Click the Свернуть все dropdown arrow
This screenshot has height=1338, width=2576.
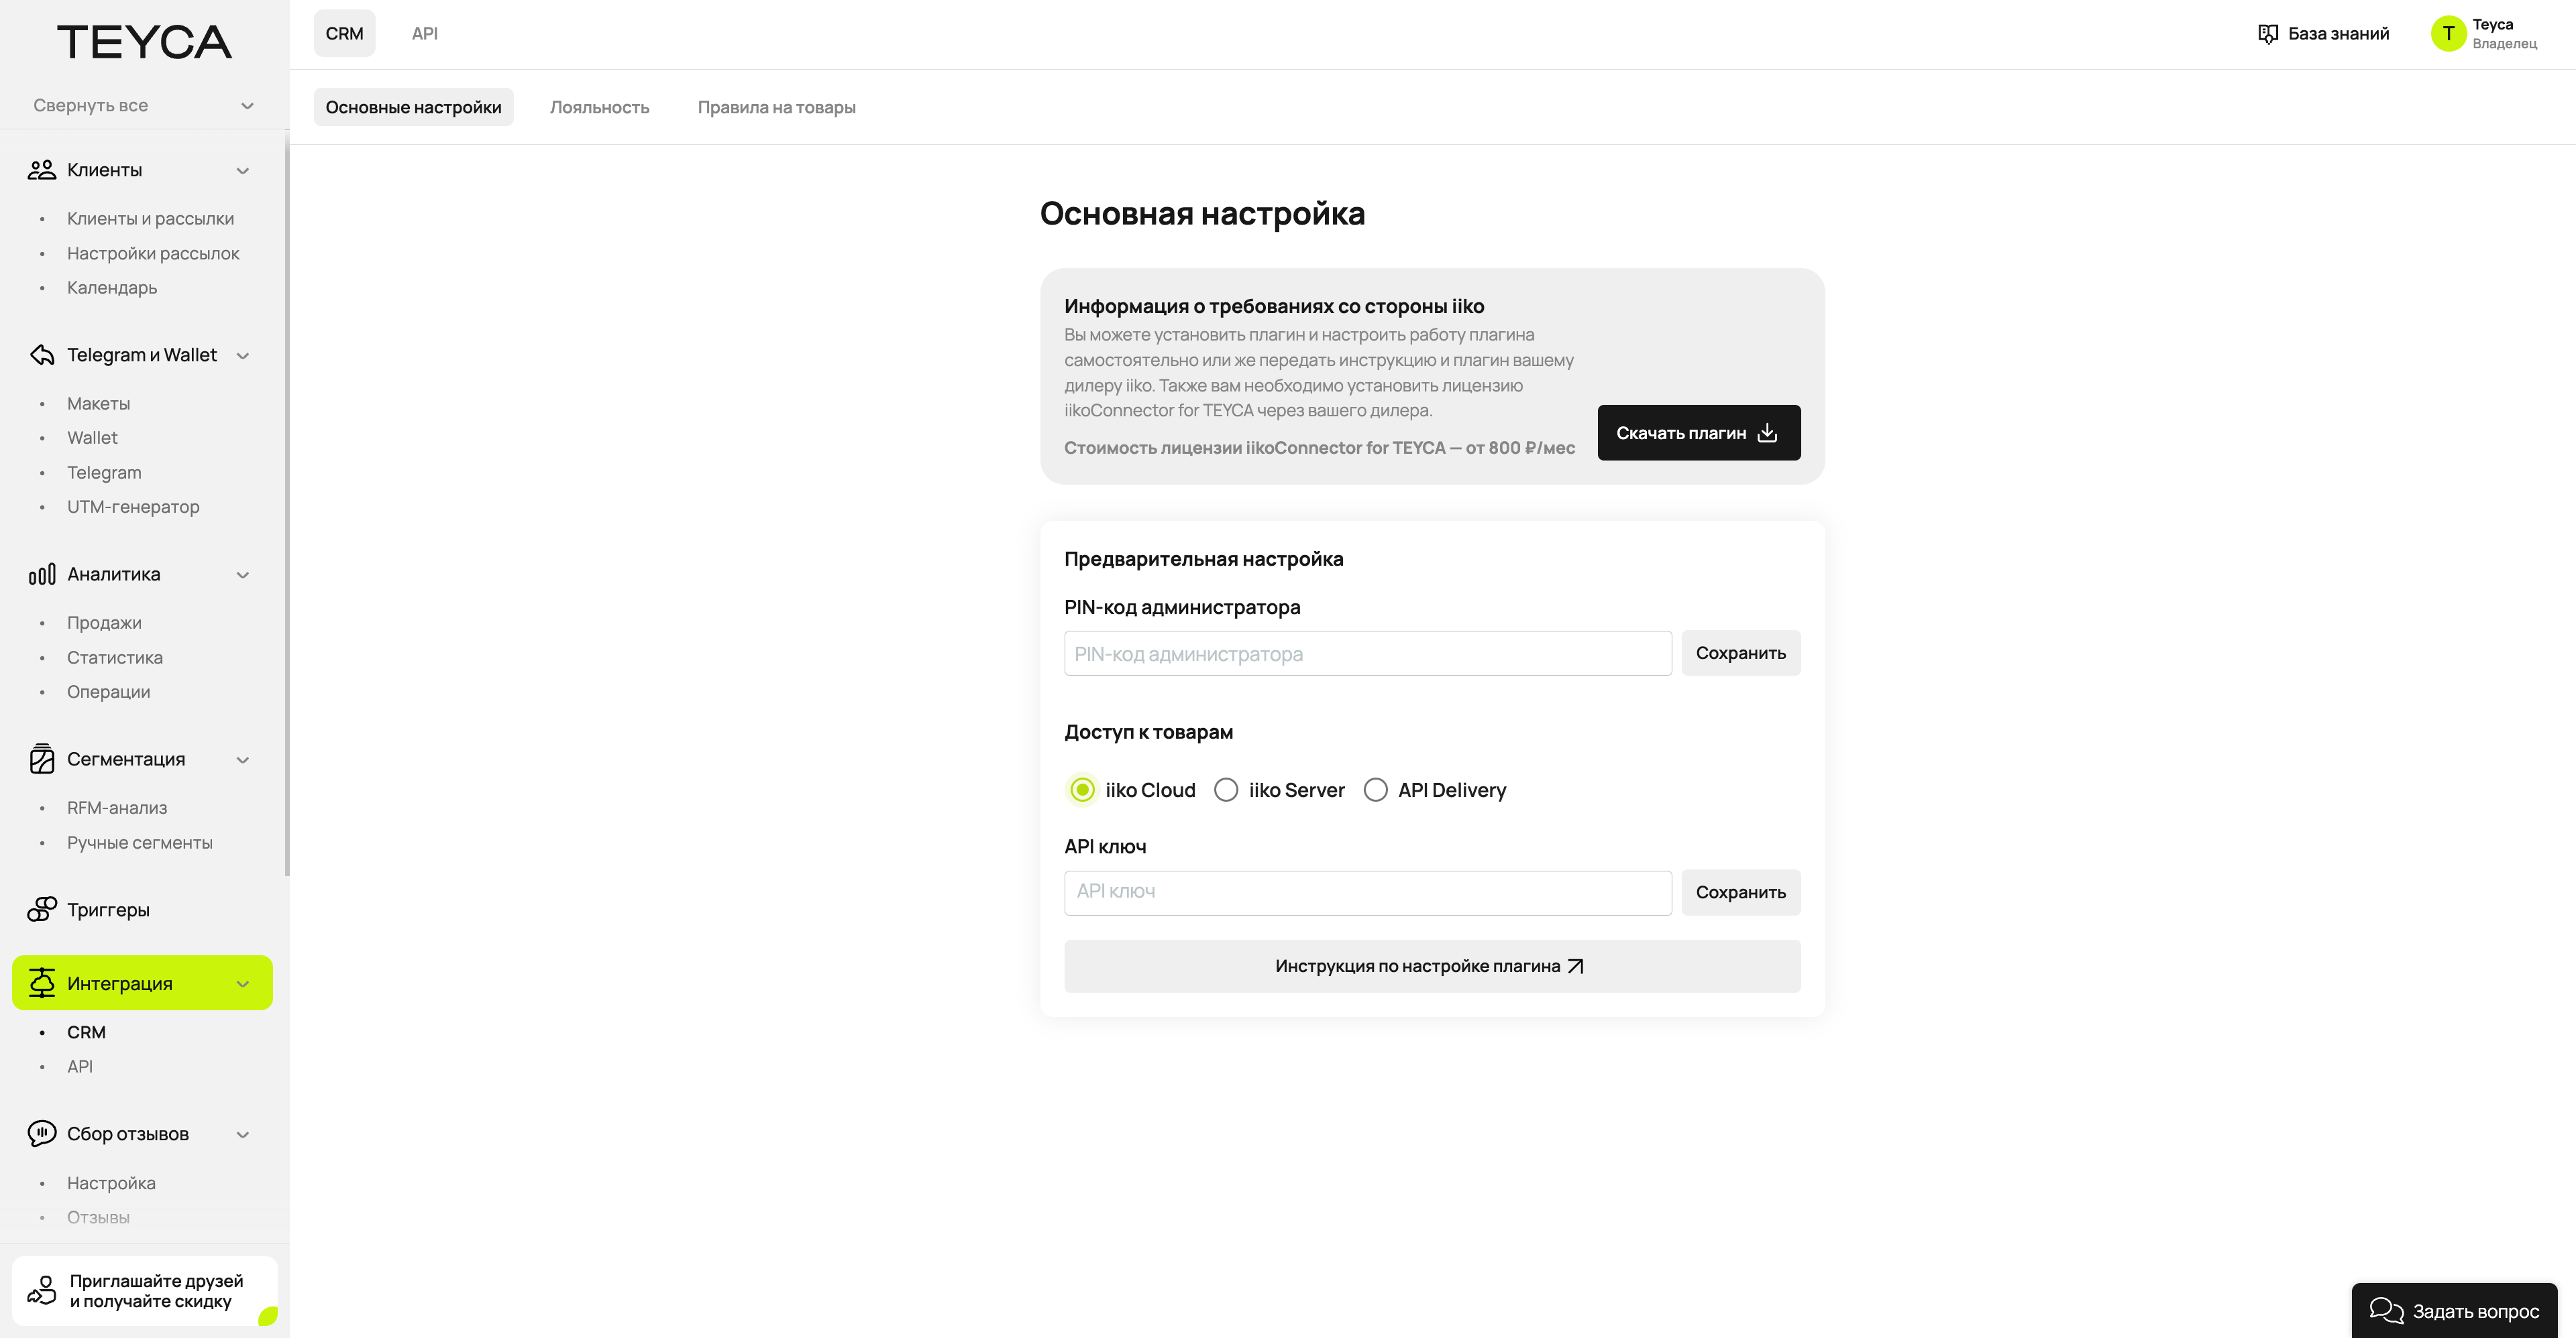click(x=247, y=106)
